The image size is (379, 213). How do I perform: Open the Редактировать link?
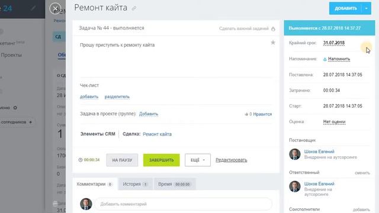pos(232,160)
